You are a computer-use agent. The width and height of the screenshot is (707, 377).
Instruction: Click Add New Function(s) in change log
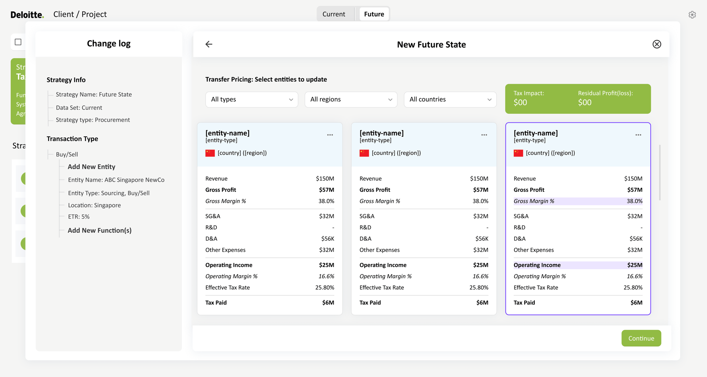[99, 230]
